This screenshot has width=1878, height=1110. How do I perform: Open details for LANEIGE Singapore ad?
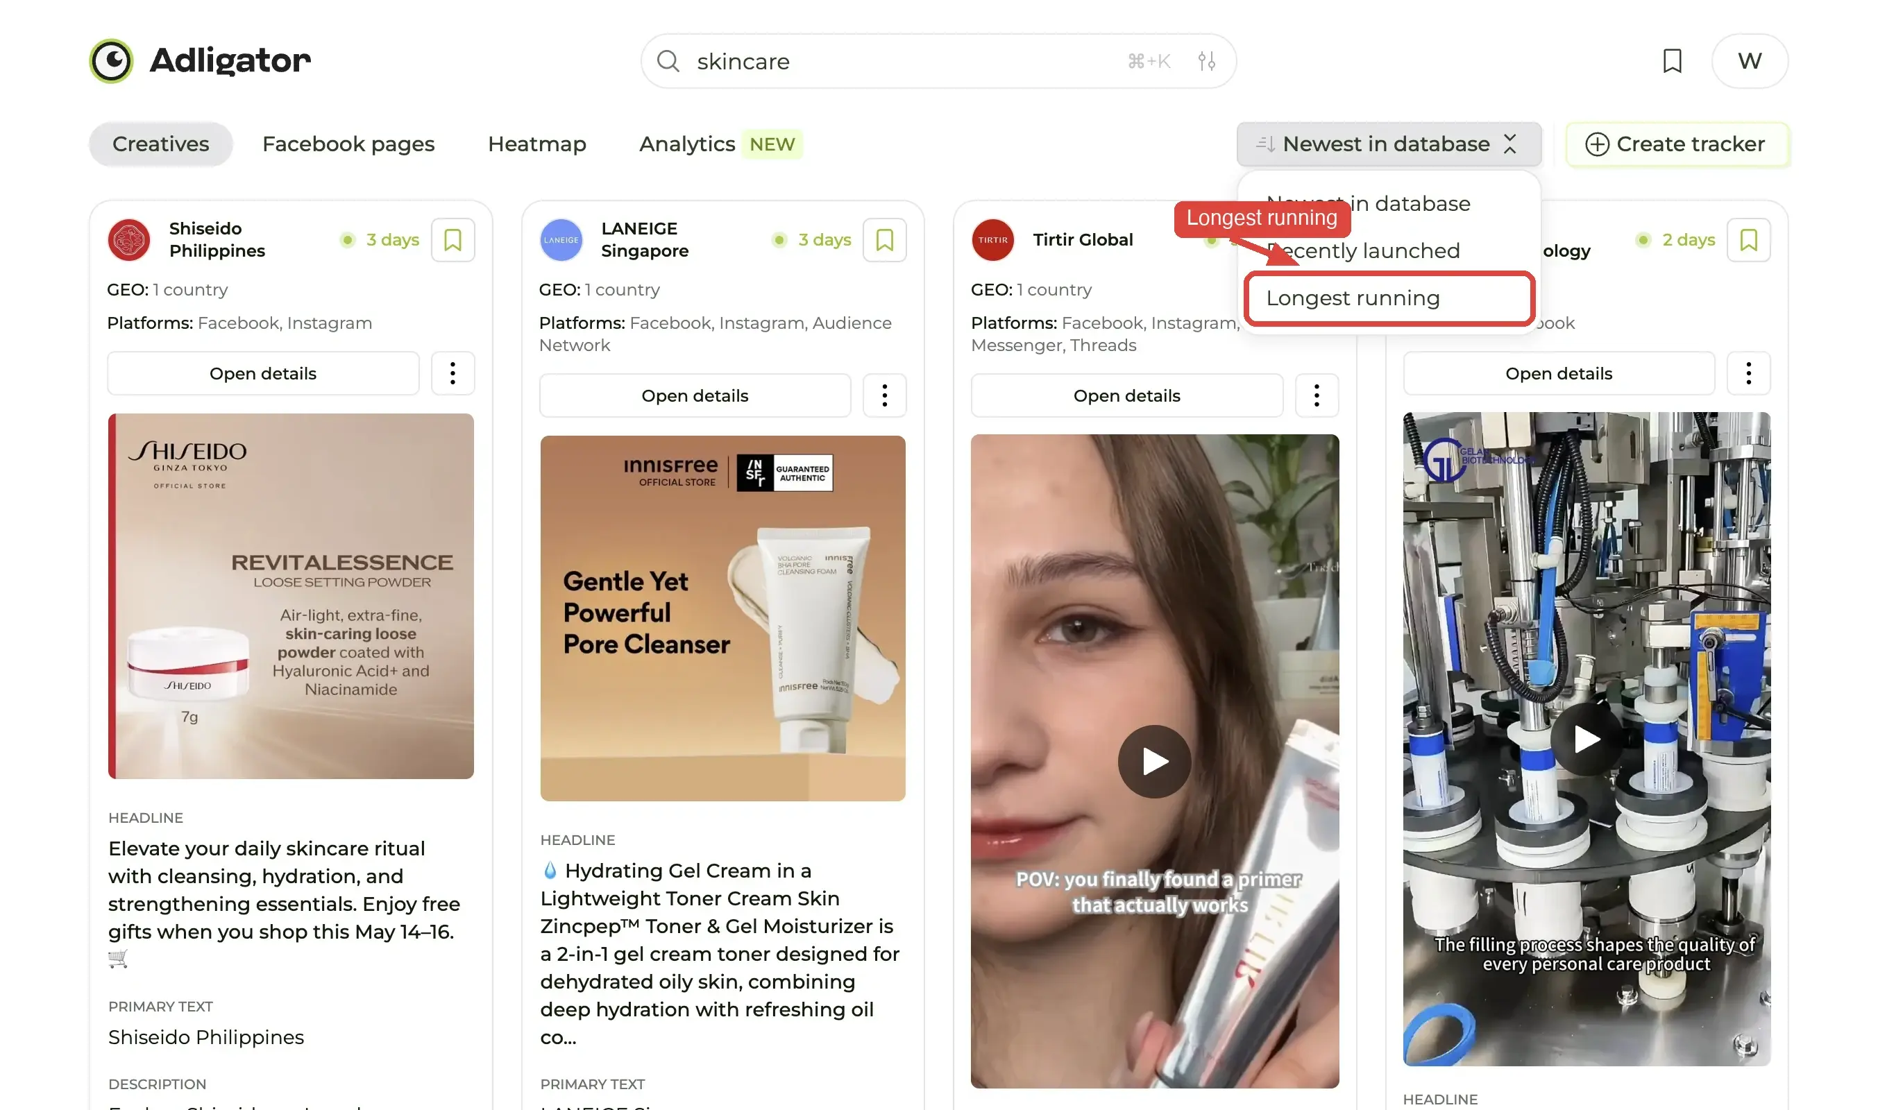point(695,395)
